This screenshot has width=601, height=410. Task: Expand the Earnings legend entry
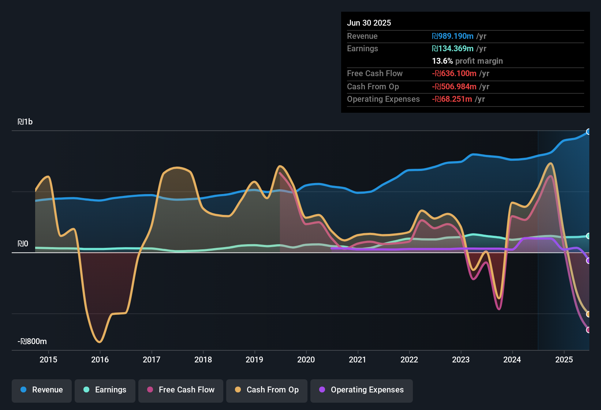pyautogui.click(x=105, y=390)
